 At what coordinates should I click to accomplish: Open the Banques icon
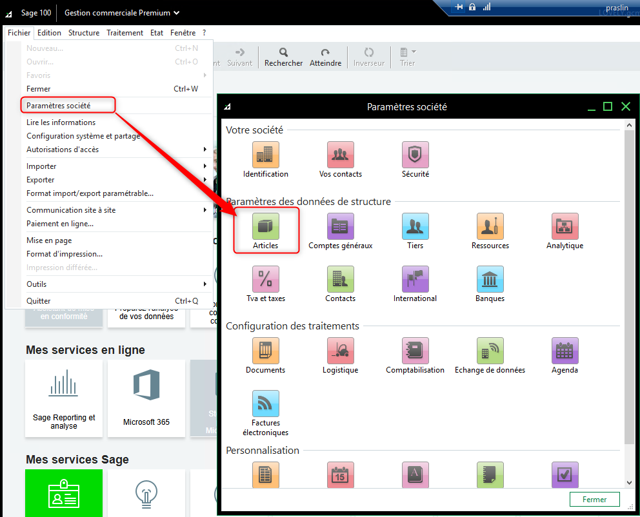pos(490,279)
